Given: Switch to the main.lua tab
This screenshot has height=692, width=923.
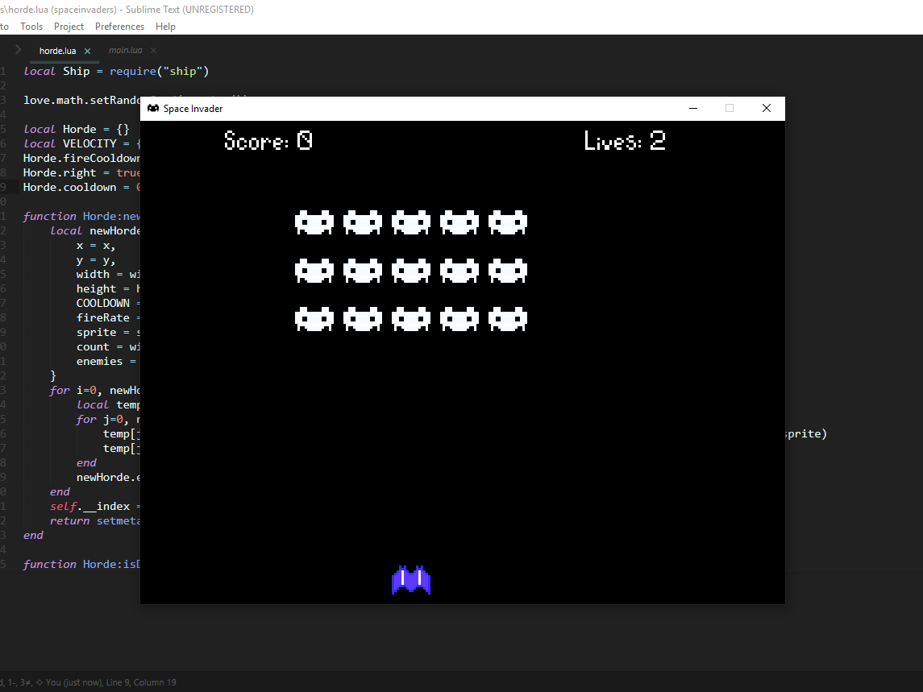Looking at the screenshot, I should tap(126, 51).
